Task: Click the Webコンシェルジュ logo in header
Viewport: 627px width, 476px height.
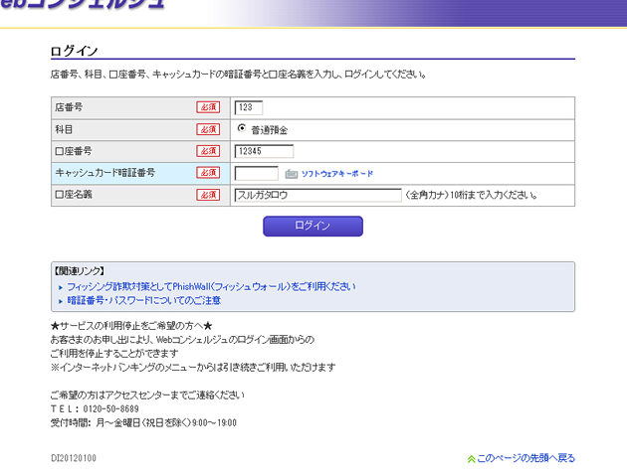Action: pyautogui.click(x=85, y=5)
